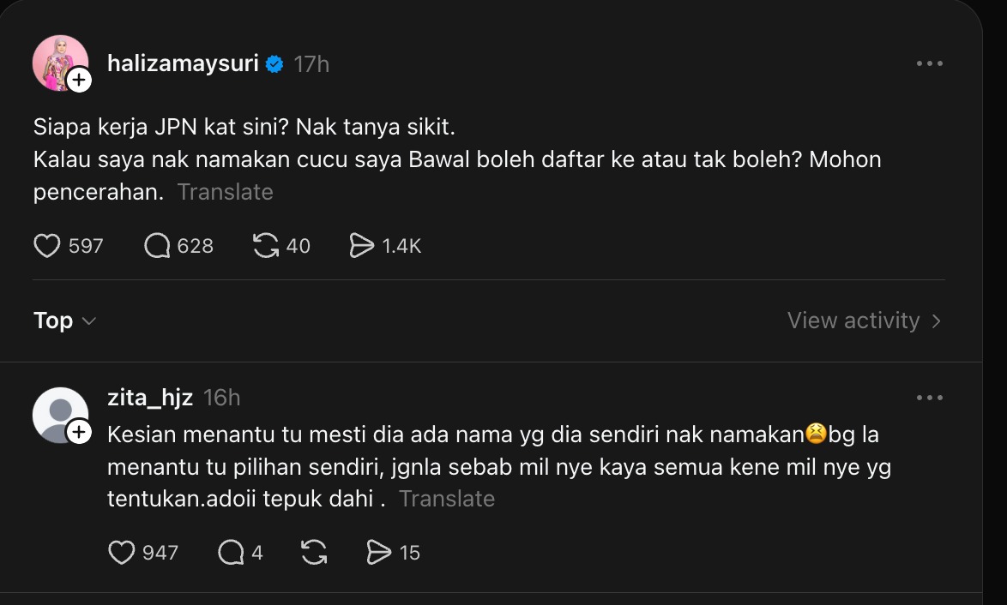The height and width of the screenshot is (605, 1007).
Task: Like zita_hjz's reply
Action: click(121, 553)
